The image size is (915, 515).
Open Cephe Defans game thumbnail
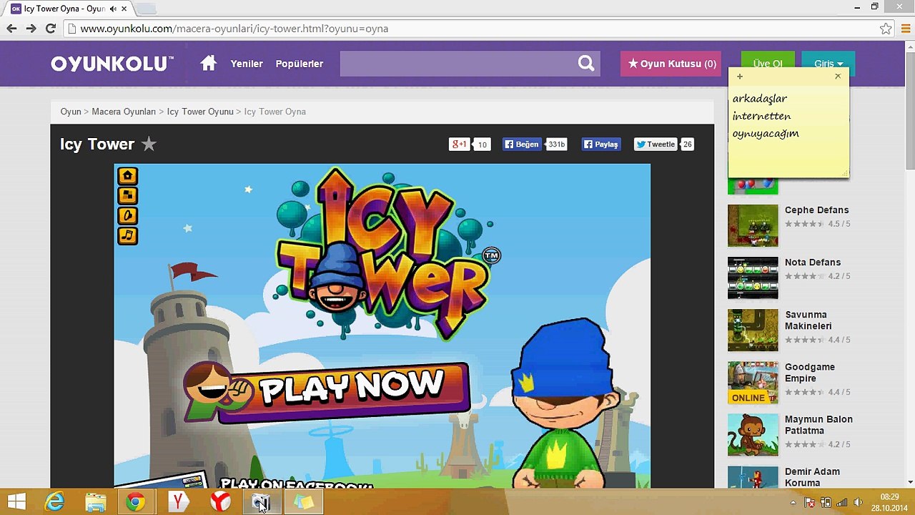pos(753,225)
